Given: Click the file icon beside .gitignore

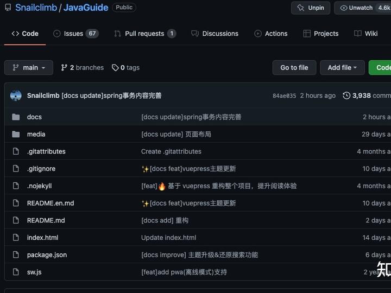Looking at the screenshot, I should 16,168.
